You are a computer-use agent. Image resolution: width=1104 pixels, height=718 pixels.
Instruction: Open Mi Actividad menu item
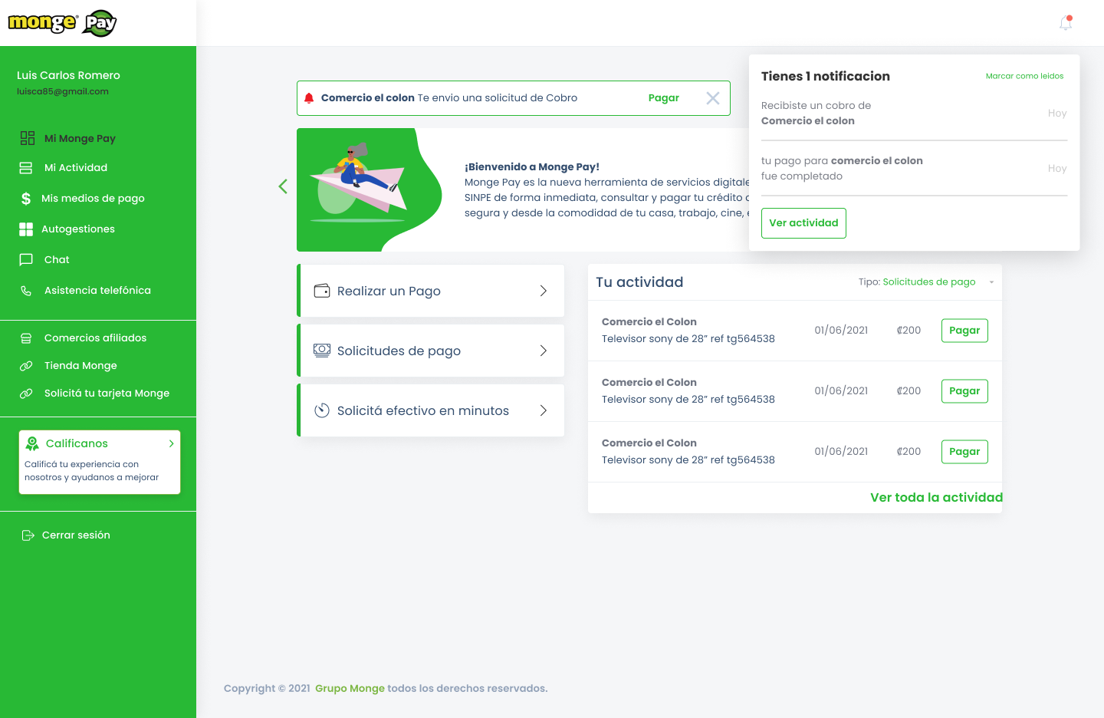tap(76, 167)
